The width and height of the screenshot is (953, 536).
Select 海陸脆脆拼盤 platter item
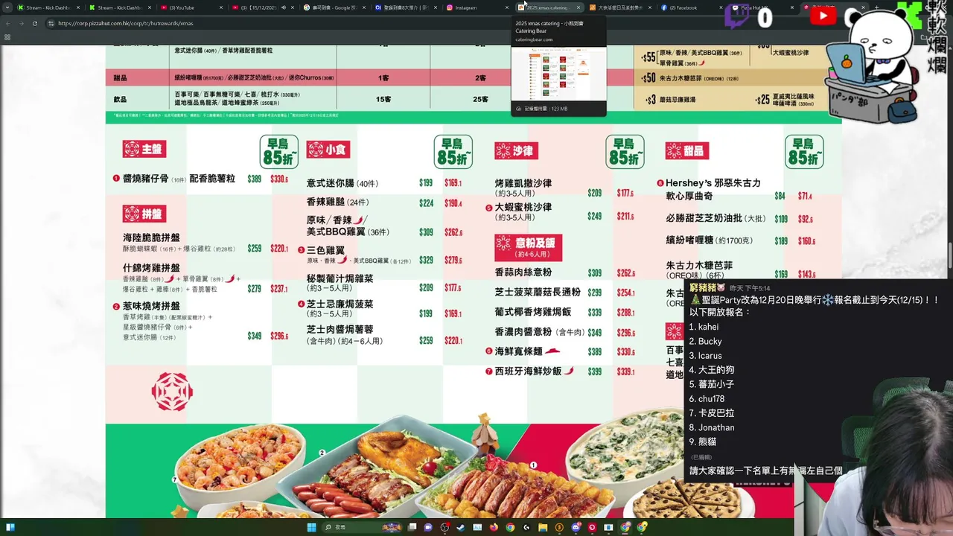179,243
